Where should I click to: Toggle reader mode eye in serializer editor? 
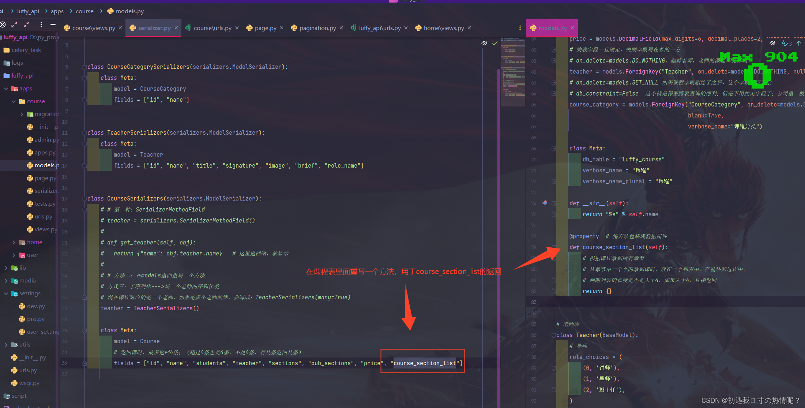coord(484,43)
